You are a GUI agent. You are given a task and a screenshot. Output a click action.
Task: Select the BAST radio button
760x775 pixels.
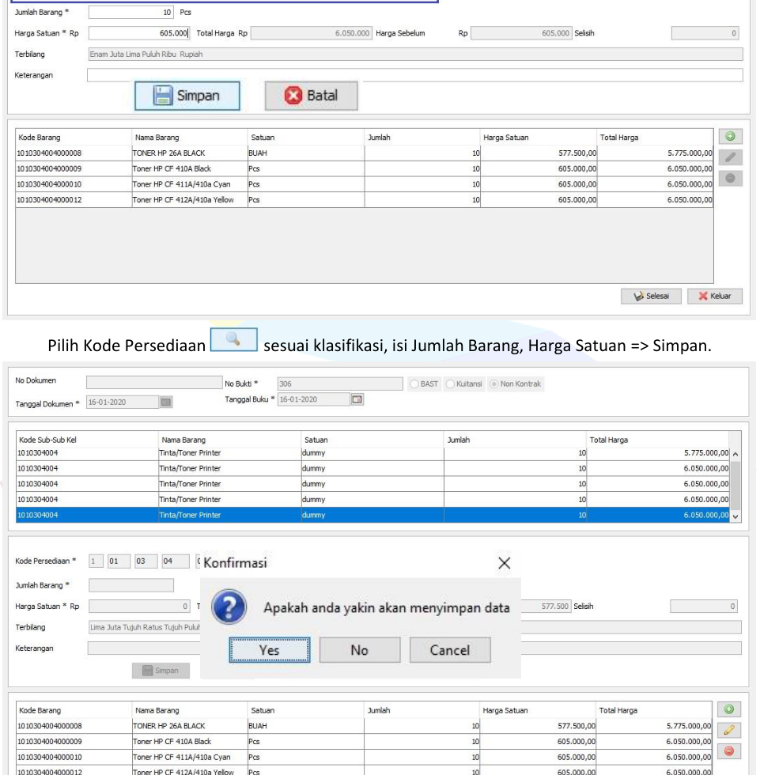pyautogui.click(x=416, y=384)
